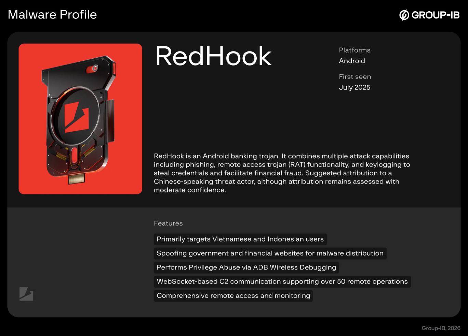The image size is (468, 336).
Task: Click the 'July 2025' date value
Action: tap(355, 87)
